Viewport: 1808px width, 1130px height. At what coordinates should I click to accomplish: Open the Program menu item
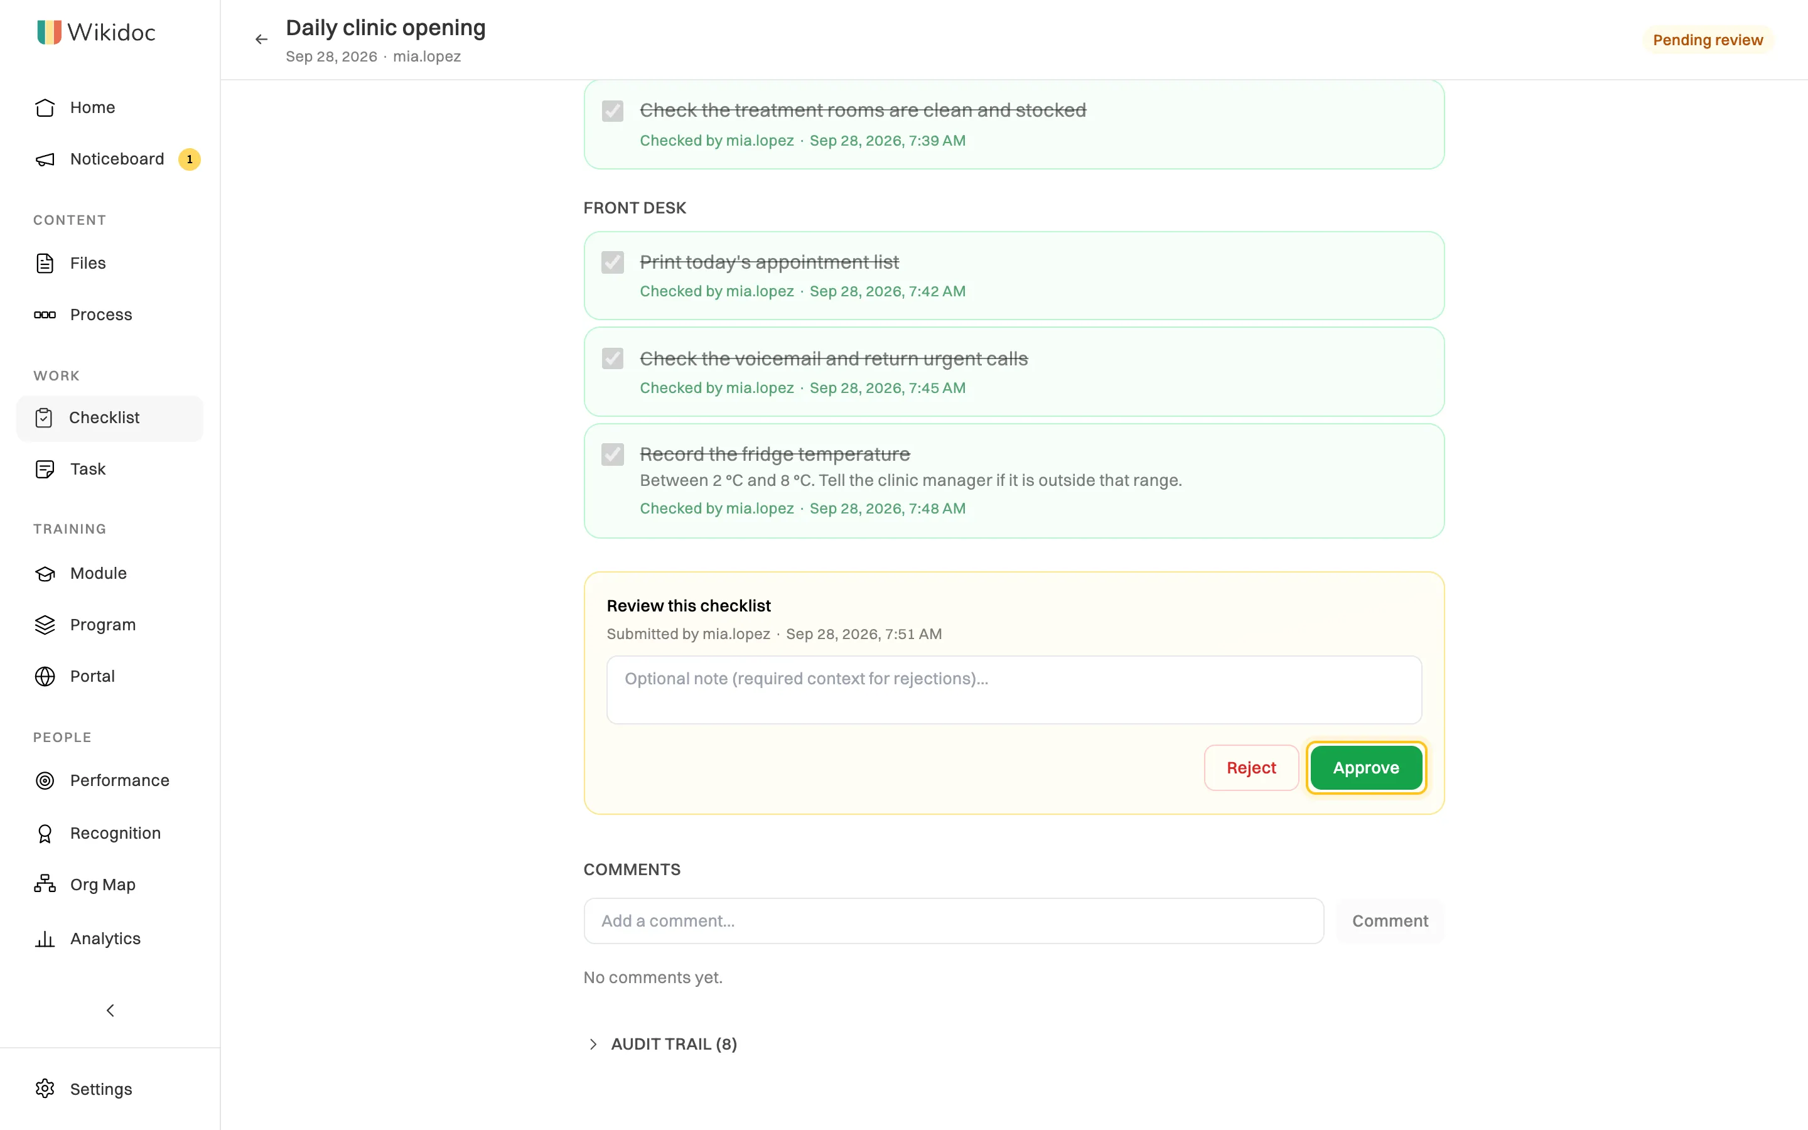click(110, 625)
